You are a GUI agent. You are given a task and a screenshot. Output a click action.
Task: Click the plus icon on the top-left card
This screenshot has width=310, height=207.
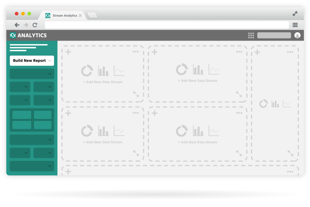68,52
